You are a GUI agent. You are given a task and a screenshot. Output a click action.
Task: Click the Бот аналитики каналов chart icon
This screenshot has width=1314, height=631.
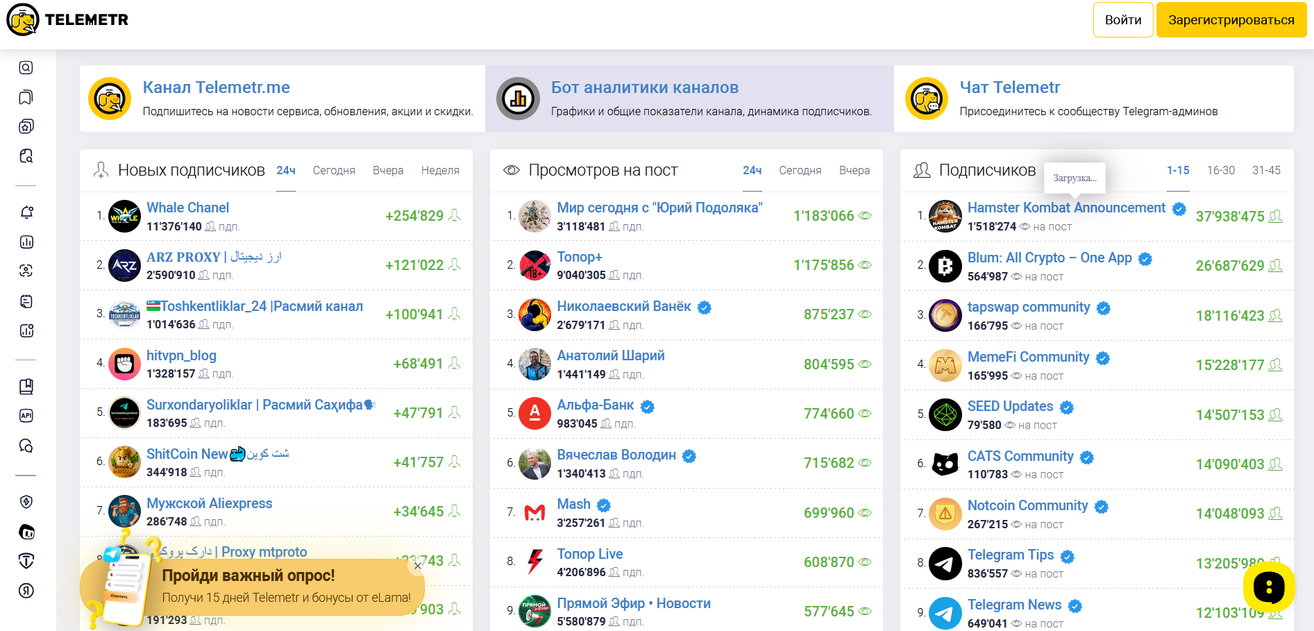click(x=518, y=99)
